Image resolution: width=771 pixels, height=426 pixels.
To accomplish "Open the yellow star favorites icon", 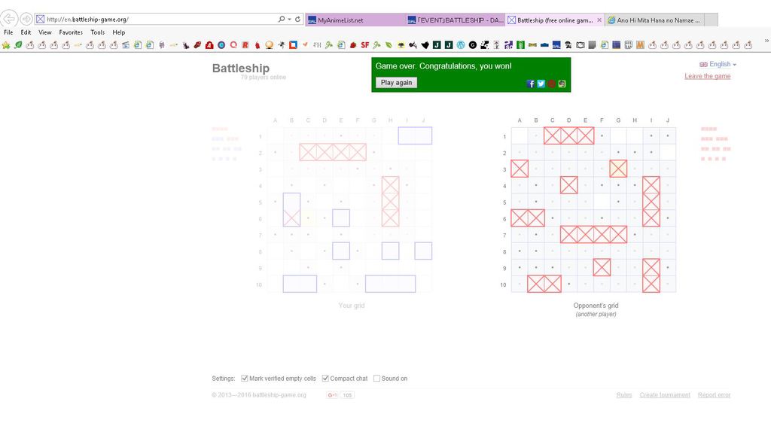I will [x=6, y=45].
